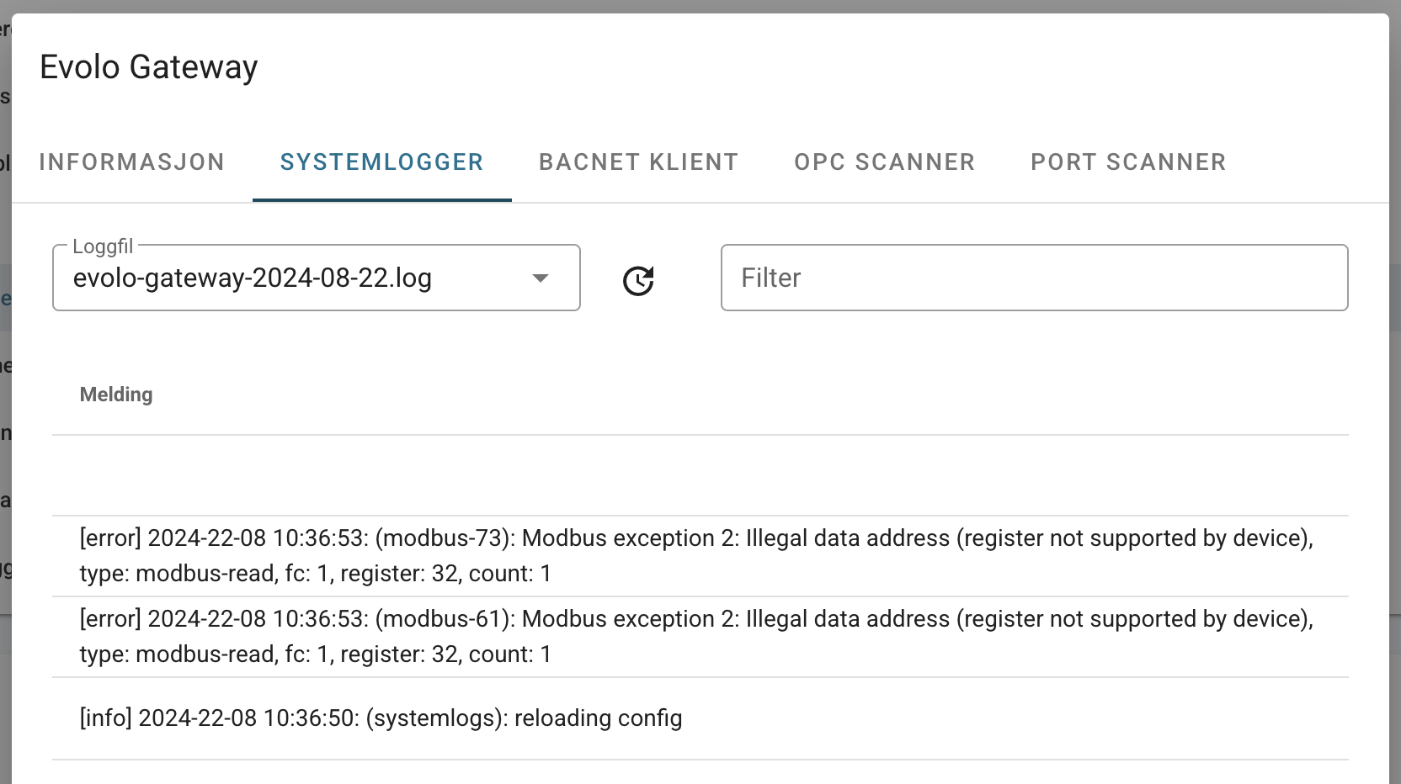Refresh the log with the reload clock icon
The image size is (1401, 784).
[x=638, y=280]
